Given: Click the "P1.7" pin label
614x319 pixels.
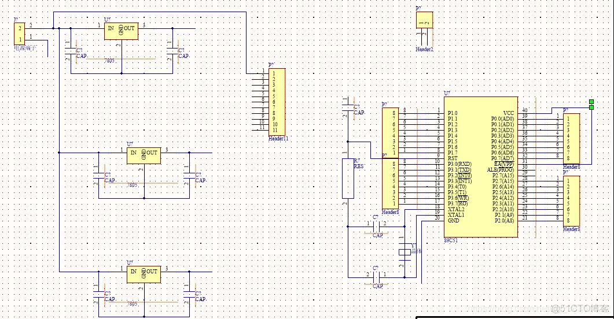Looking at the screenshot, I should coord(453,153).
